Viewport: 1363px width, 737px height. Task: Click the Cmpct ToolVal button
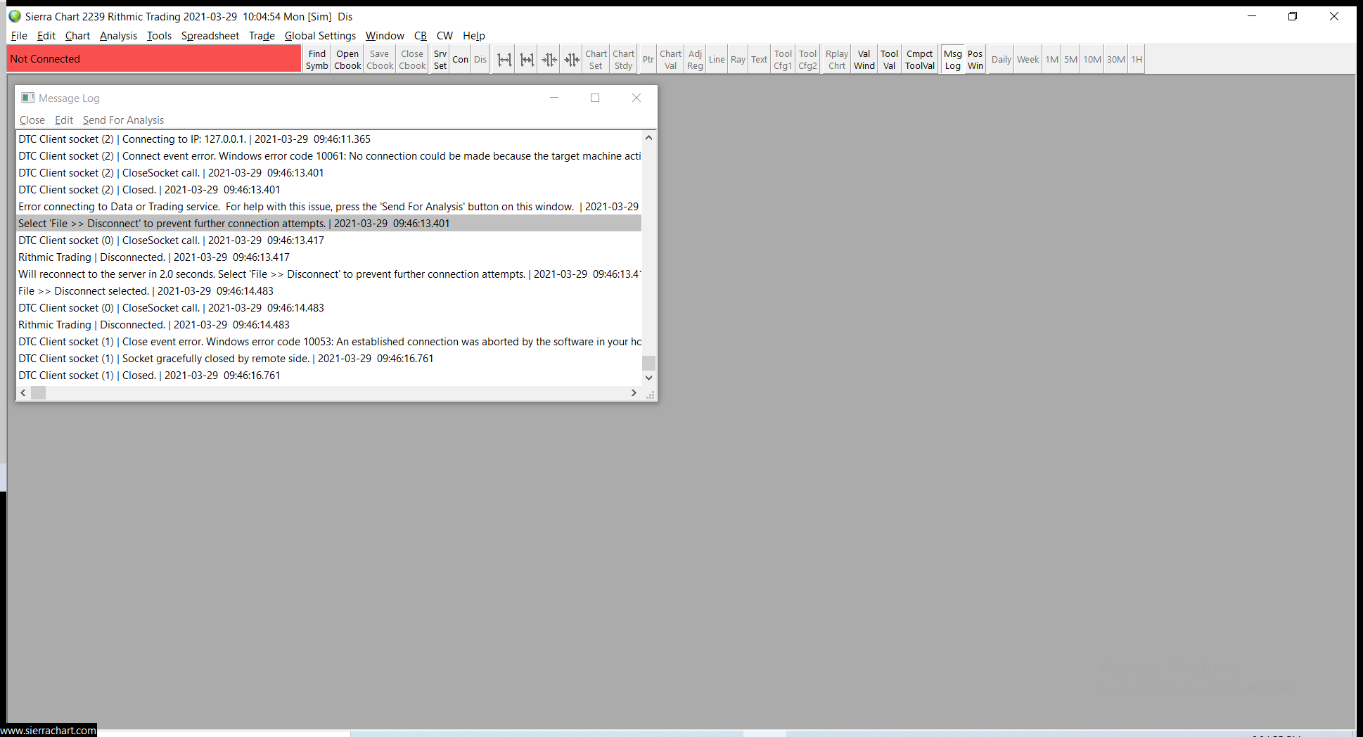[x=920, y=60]
